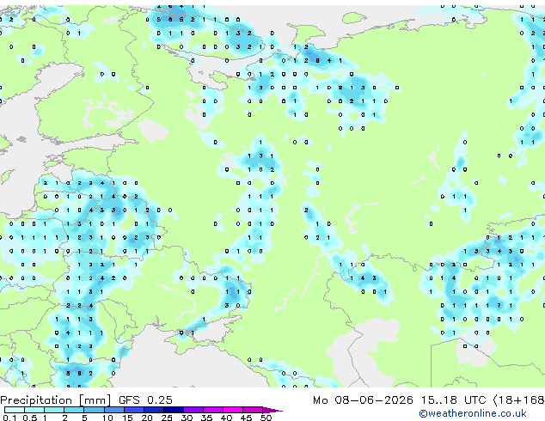Click the '50' legend scale label
This screenshot has height=421, width=545.
pos(266,418)
